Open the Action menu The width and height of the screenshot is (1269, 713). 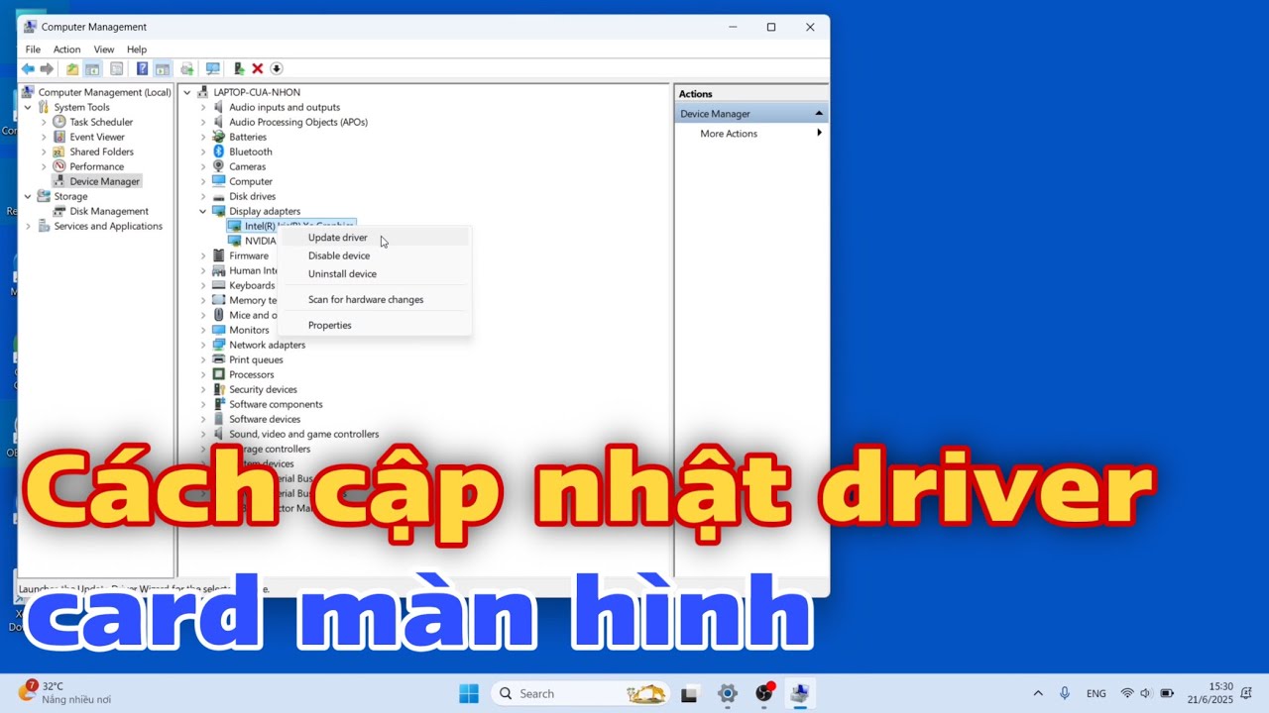[66, 50]
